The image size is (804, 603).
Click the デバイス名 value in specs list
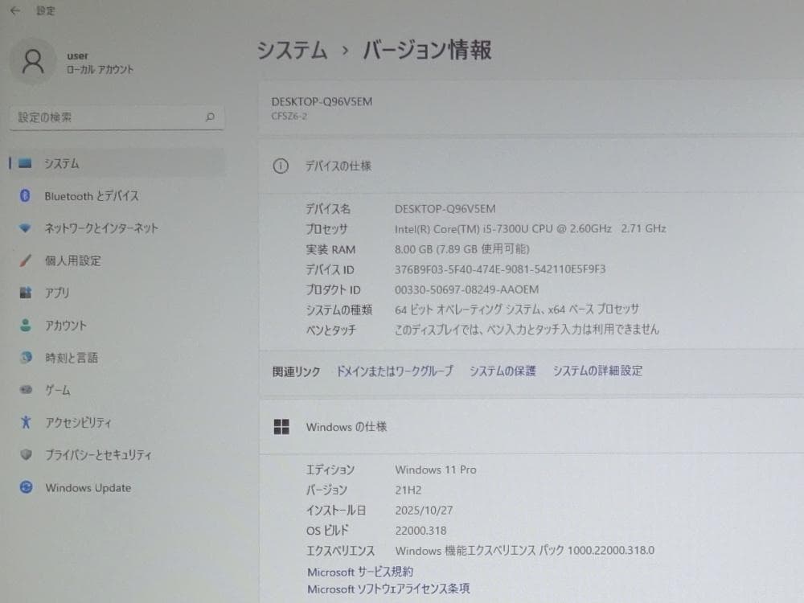(445, 209)
